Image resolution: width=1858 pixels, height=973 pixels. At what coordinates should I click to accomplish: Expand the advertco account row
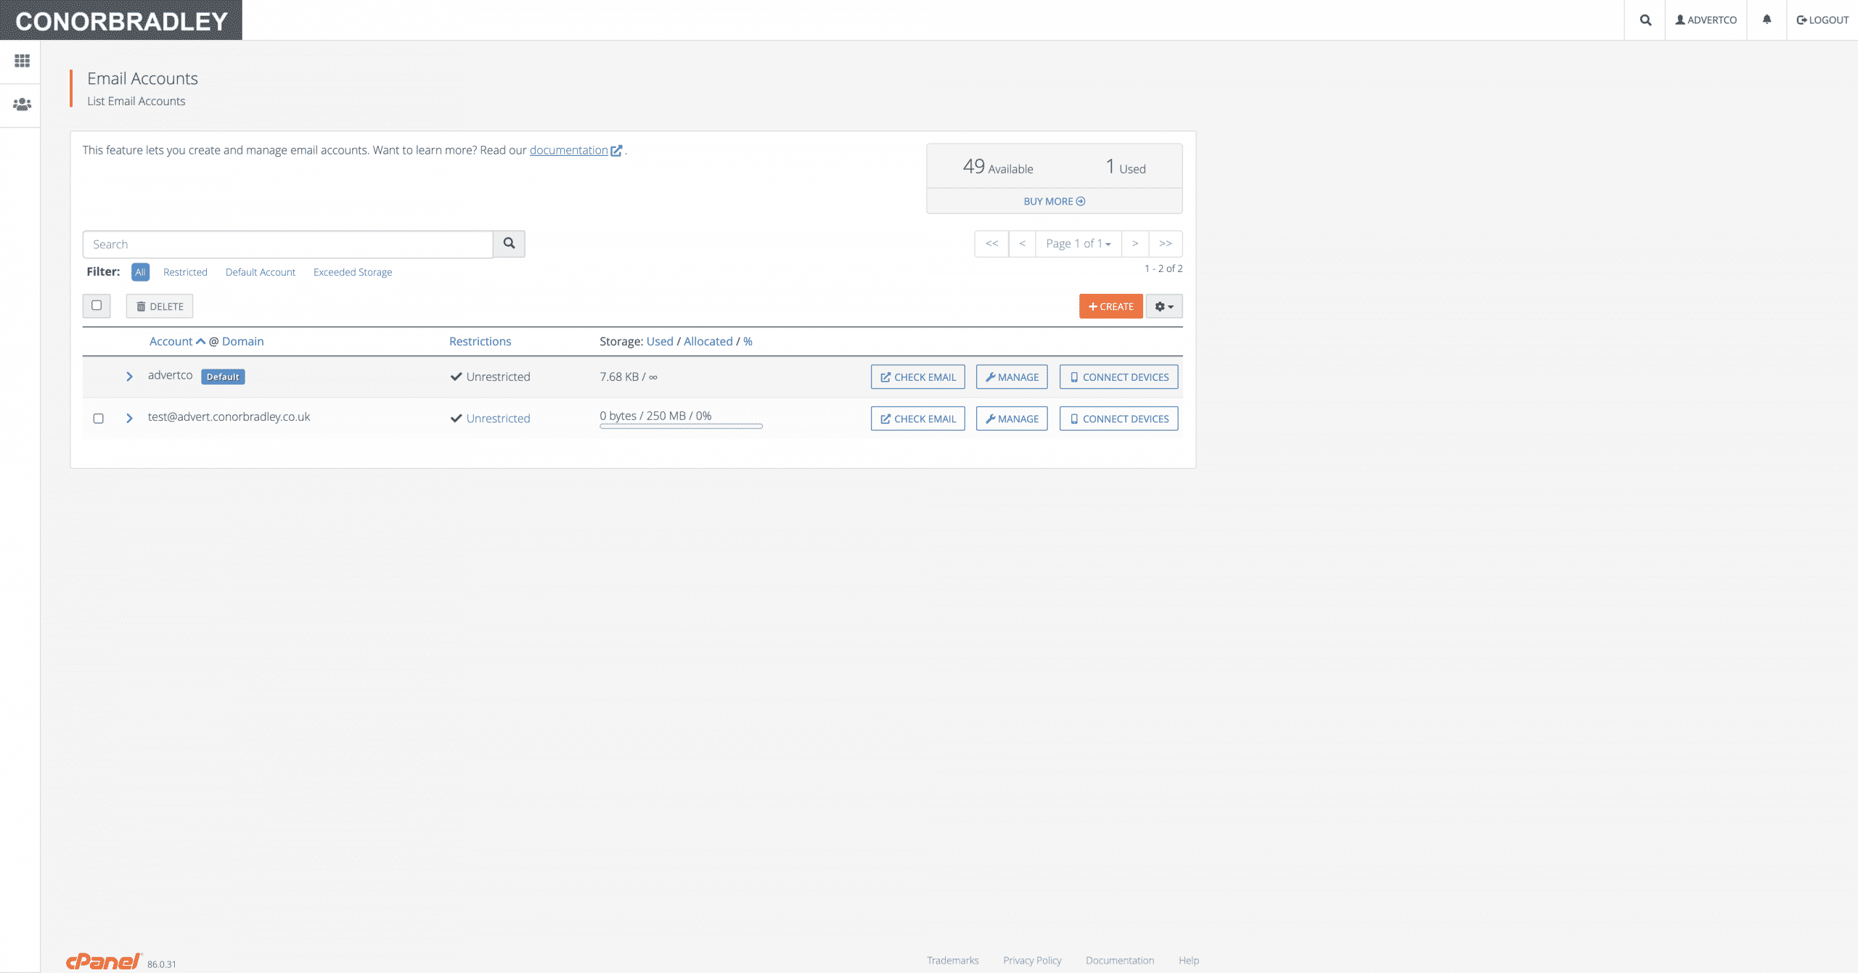point(129,377)
